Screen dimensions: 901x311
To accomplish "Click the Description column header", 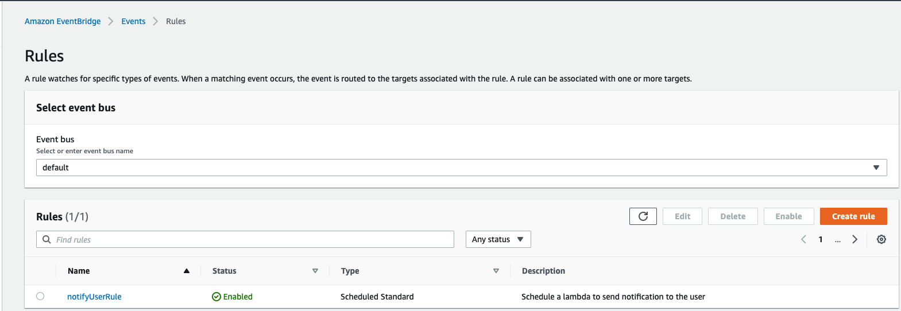I will click(x=543, y=271).
